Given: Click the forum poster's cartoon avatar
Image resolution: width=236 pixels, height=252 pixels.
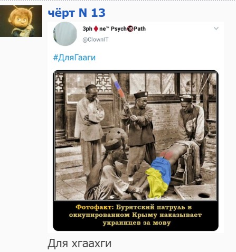Looking at the screenshot, I should [21, 21].
